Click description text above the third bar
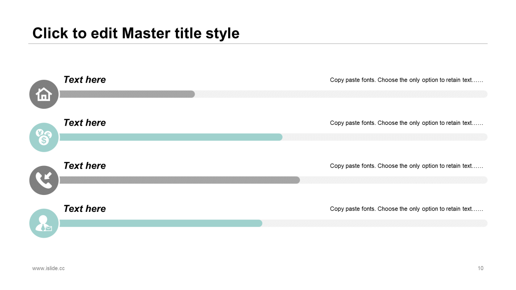Screen dimensions: 516x290 tap(406, 166)
